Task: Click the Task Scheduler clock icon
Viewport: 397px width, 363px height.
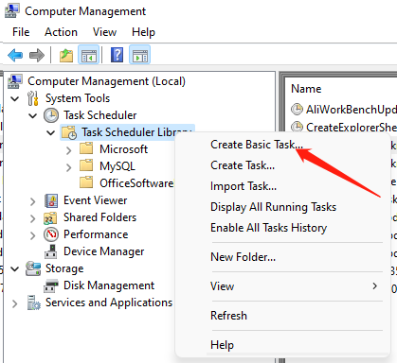Action: point(51,115)
